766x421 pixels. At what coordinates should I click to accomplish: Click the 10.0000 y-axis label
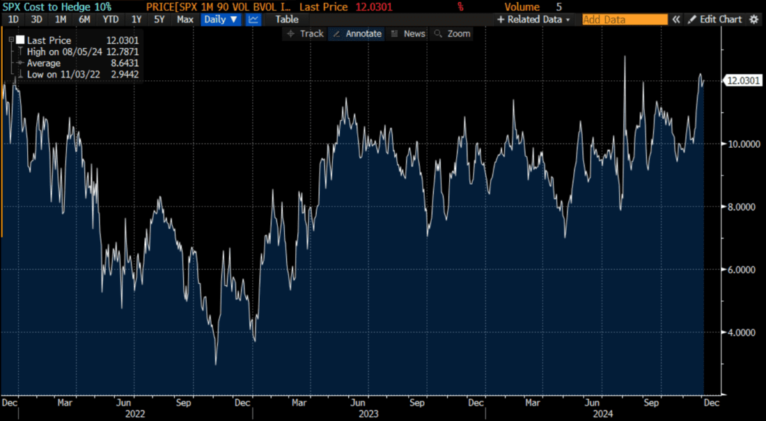[743, 144]
